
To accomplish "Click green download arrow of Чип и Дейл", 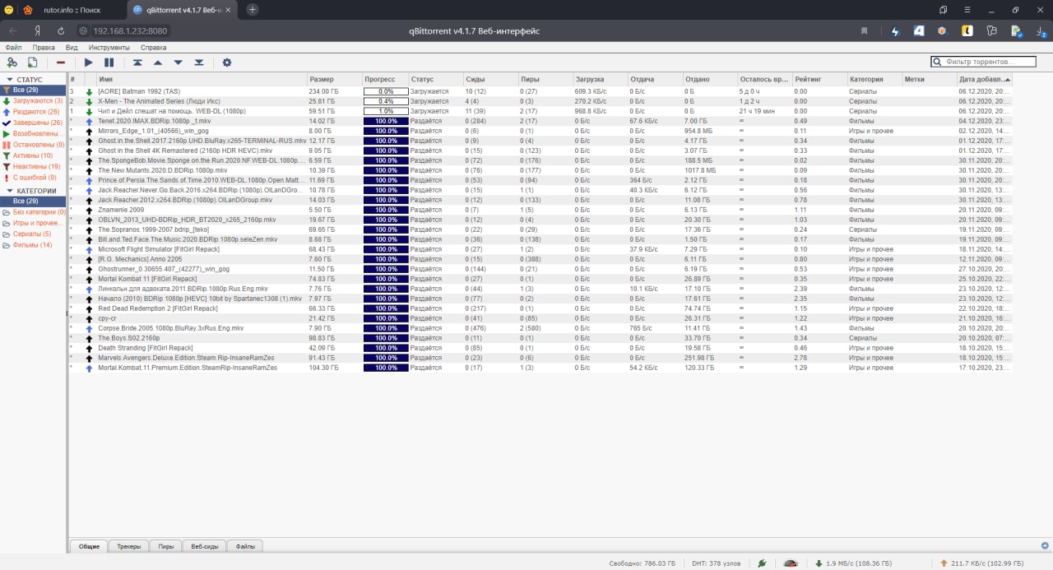I will (89, 111).
